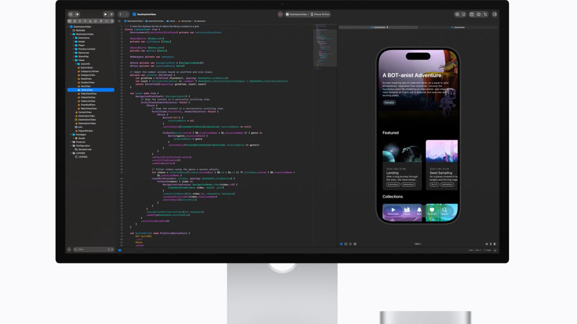Click the Views breadcrumb in jump bar
577x324 pixels.
(x=171, y=21)
